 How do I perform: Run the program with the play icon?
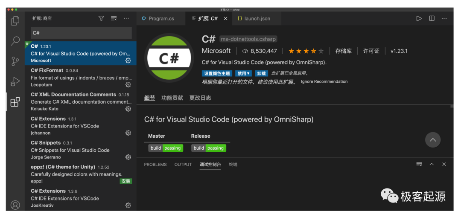[x=419, y=18]
